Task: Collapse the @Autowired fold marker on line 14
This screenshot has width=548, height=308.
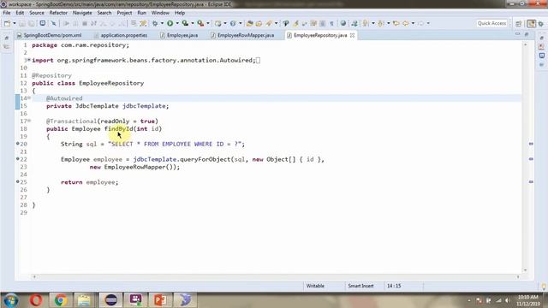Action: (29, 98)
